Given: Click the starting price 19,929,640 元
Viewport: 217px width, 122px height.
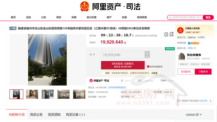Looking at the screenshot, I should pos(113,42).
